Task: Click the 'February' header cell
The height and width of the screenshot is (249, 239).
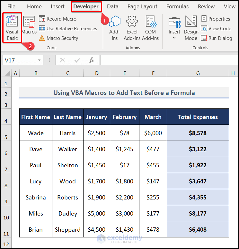Action: [x=125, y=117]
